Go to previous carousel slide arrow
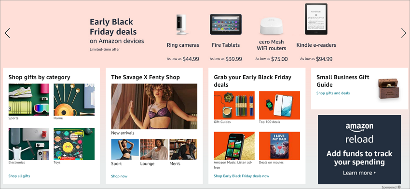 [x=8, y=33]
